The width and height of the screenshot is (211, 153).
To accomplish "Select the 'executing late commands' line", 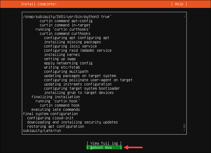I will [56, 109].
